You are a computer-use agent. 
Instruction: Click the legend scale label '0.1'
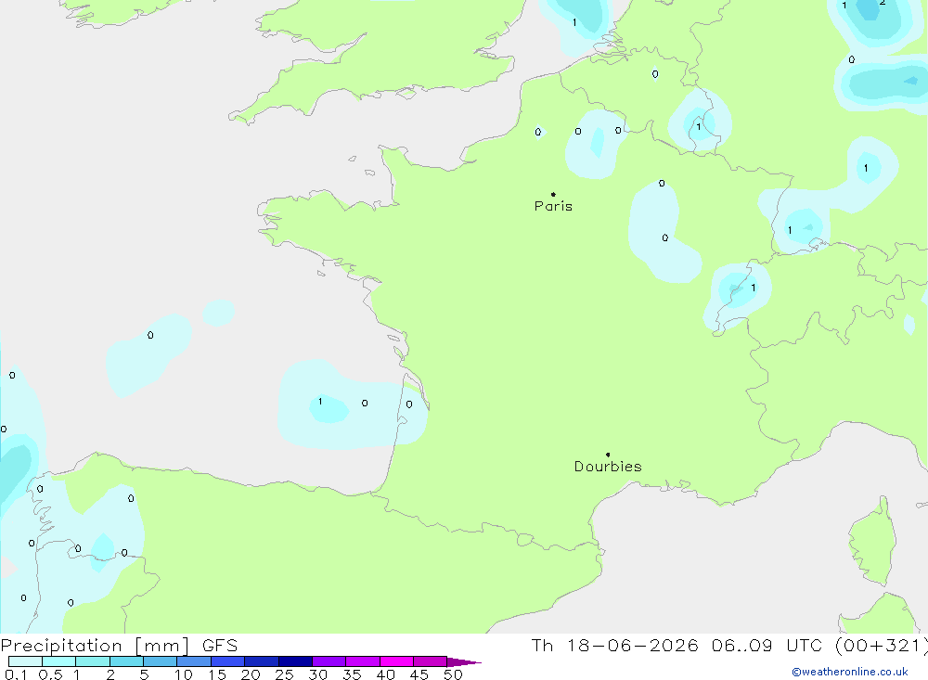[x=16, y=674]
